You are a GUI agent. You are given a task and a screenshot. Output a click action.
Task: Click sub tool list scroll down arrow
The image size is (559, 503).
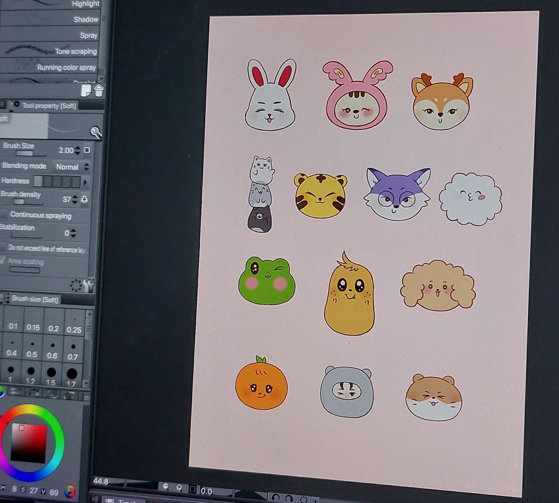click(102, 79)
